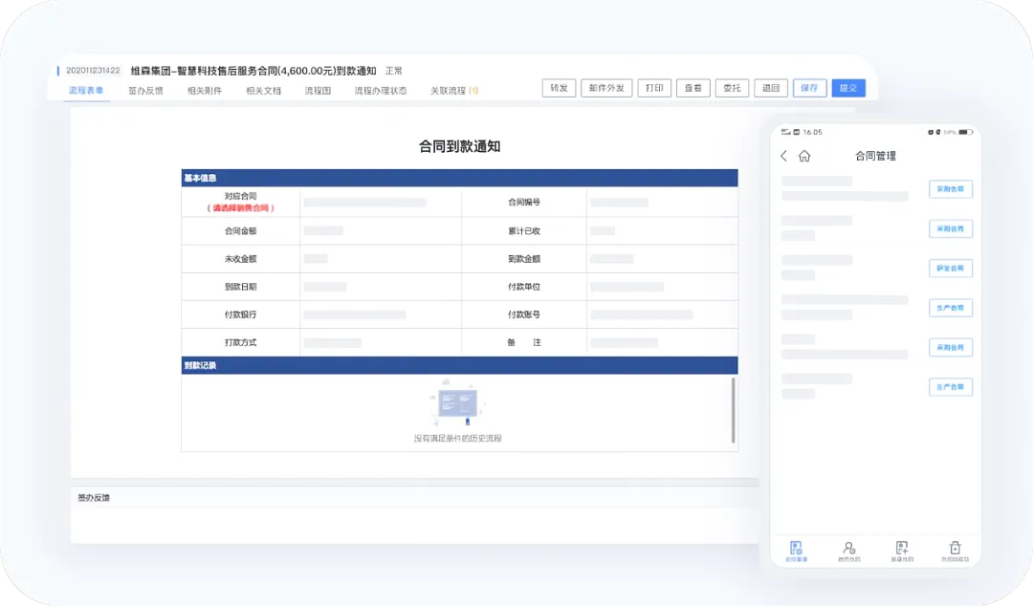Viewport: 1033px width, 606px height.
Task: Tap the 研发合同 tag in contract list
Action: point(950,269)
